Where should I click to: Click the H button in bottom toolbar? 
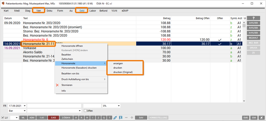(x=87, y=117)
